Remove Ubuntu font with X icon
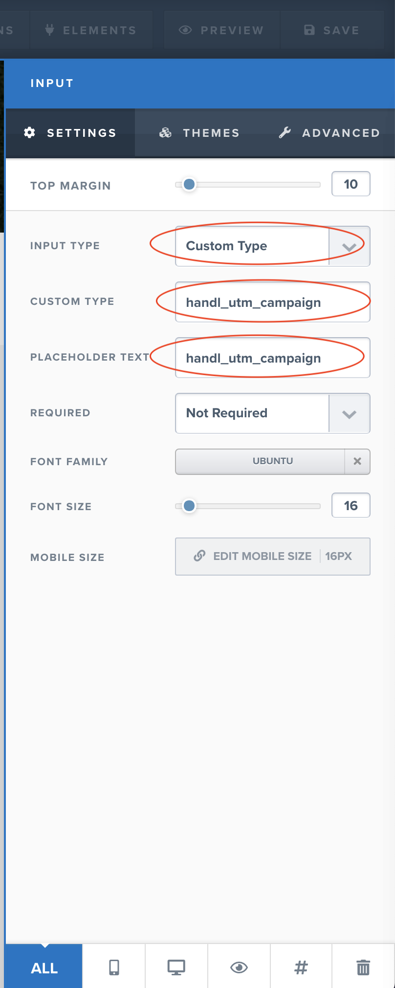 pyautogui.click(x=357, y=461)
